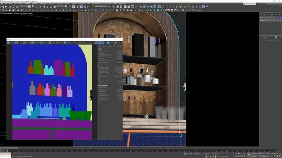
Task: Open the Rendering menu
Action: 52,4
